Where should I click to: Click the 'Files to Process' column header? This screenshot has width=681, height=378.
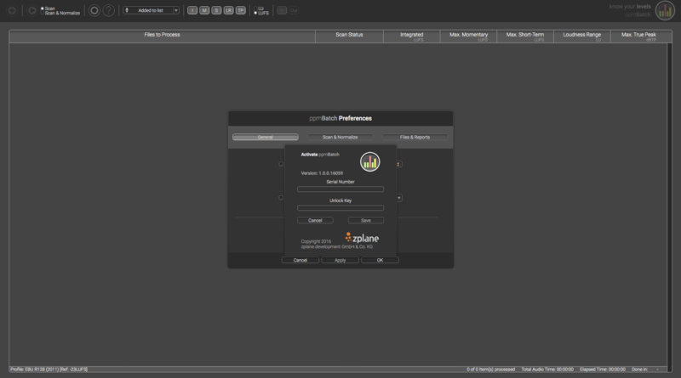pos(162,36)
